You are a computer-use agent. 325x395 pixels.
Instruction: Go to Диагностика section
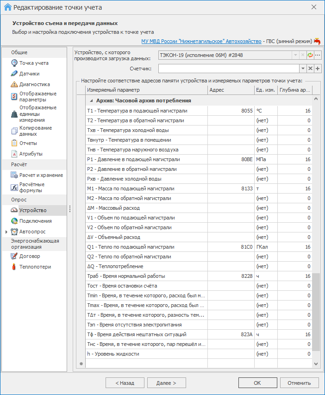tap(35, 84)
